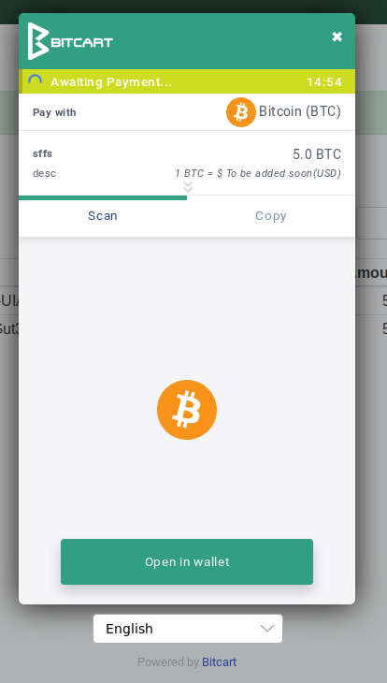The image size is (387, 683).
Task: Click the loading spinner next to Awaiting Payment
Action: 35,81
